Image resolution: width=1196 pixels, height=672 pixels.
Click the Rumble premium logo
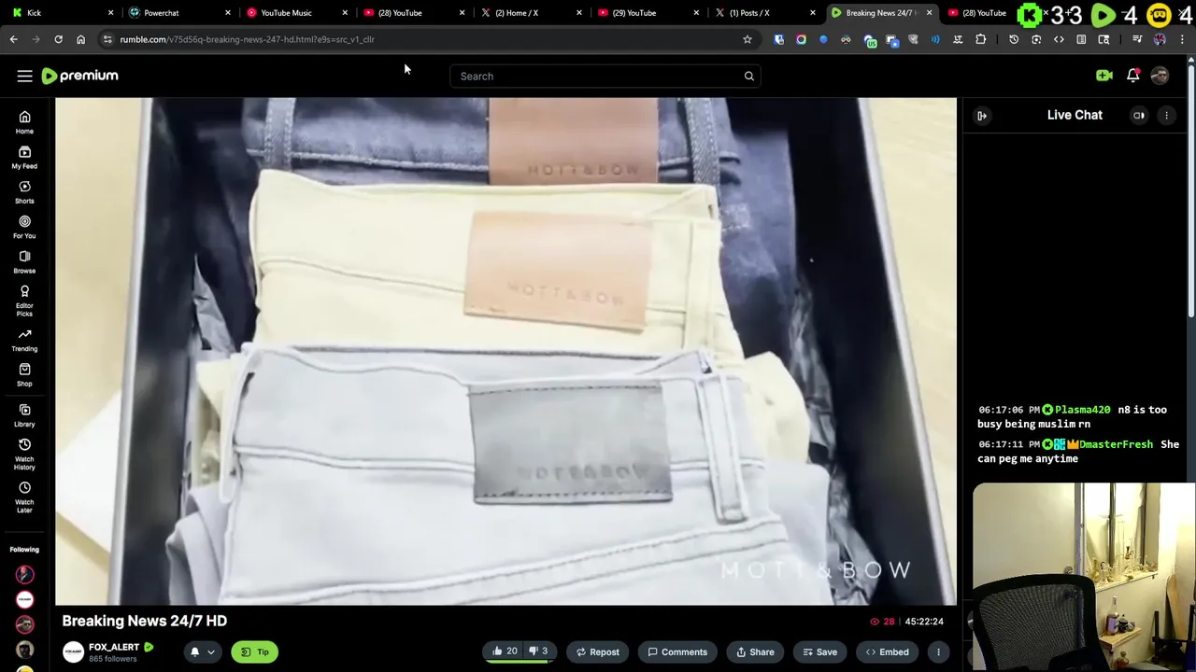80,76
